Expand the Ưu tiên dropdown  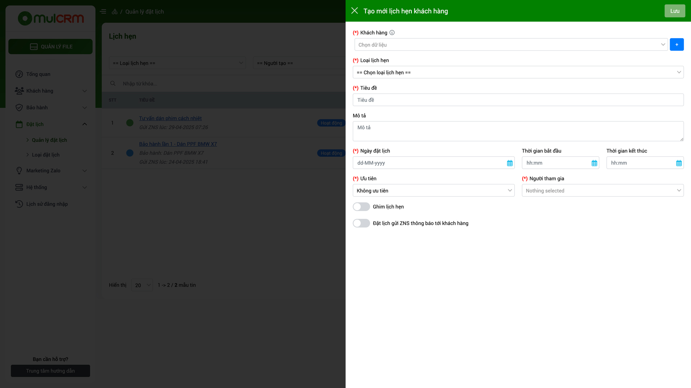tap(433, 190)
